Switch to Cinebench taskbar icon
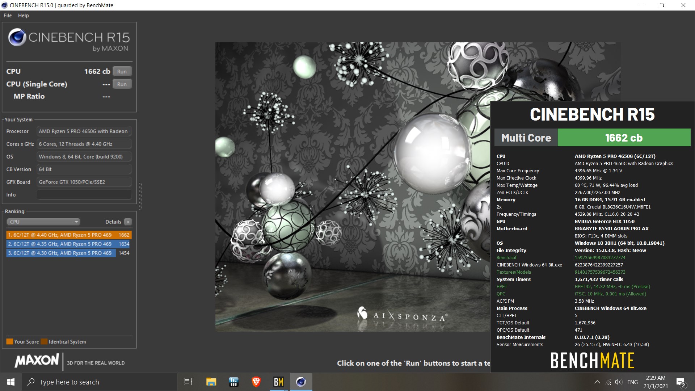This screenshot has height=391, width=695. pyautogui.click(x=301, y=382)
